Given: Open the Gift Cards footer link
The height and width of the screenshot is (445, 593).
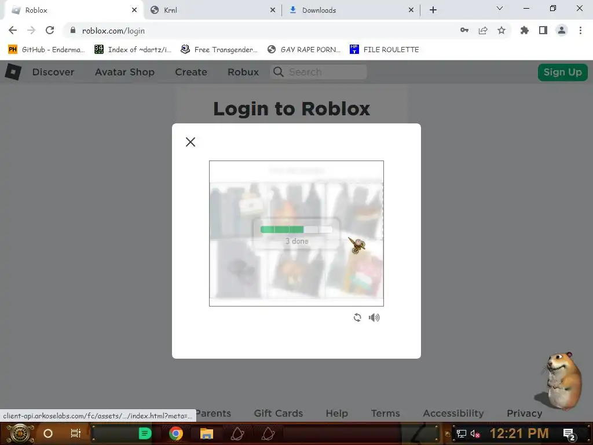Looking at the screenshot, I should pos(279,413).
